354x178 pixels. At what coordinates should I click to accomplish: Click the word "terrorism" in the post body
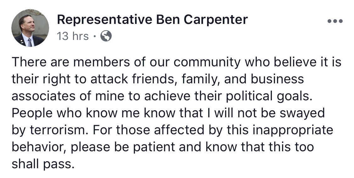coord(59,130)
